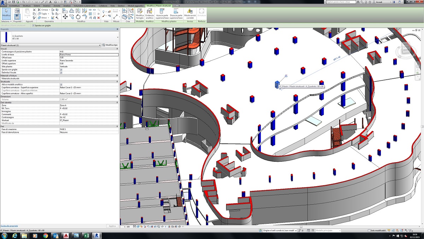The image size is (424, 239).
Task: Enable Solo modificabili checkbox in status bar
Action: pyautogui.click(x=369, y=231)
